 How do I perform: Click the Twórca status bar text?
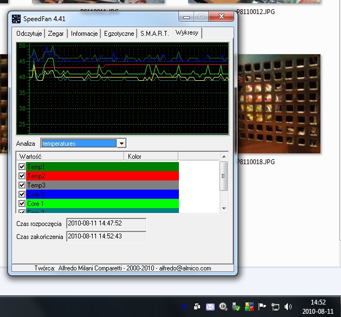123,268
